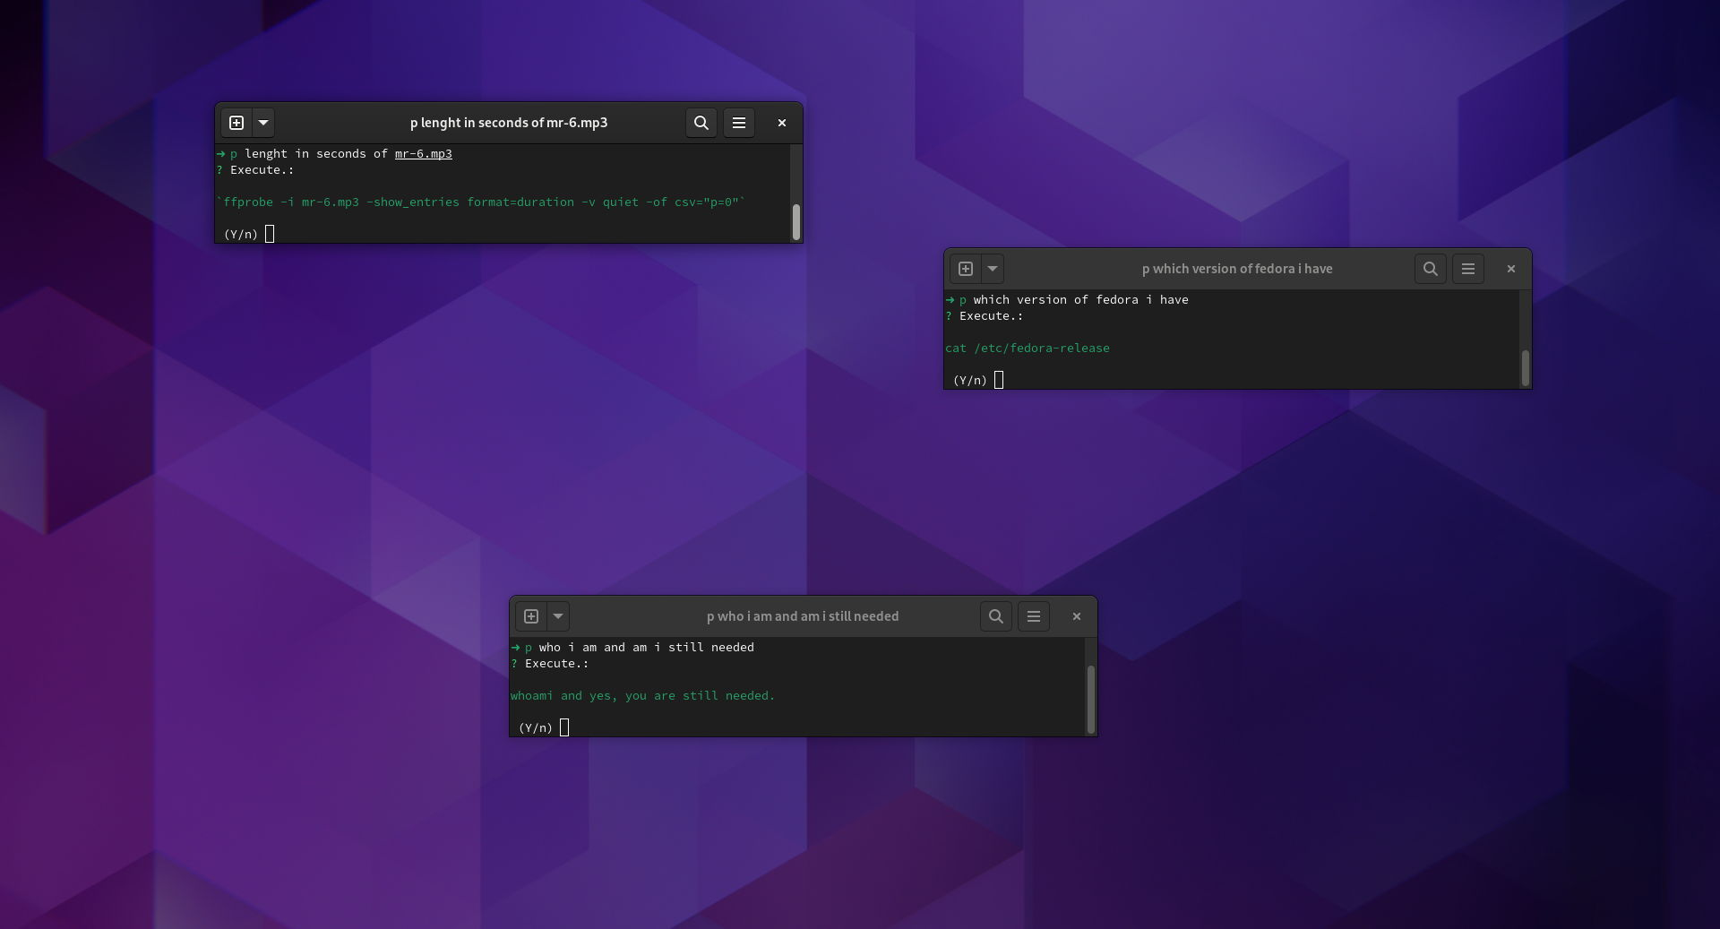The width and height of the screenshot is (1720, 929).
Task: Click the title 'p who i am and am i still needed'
Action: coord(802,616)
